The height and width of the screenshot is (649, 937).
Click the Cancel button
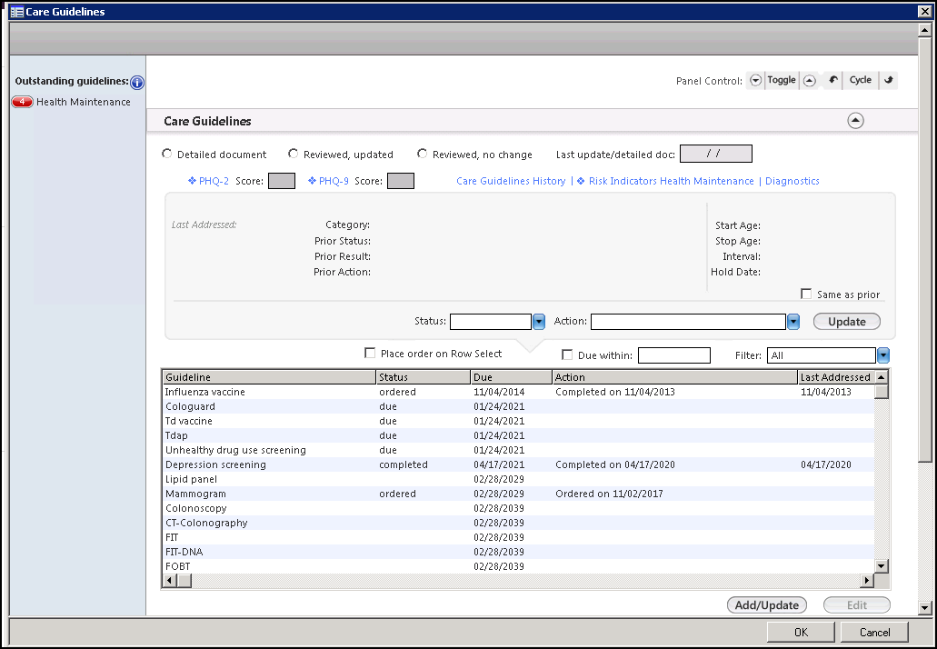[x=875, y=633]
